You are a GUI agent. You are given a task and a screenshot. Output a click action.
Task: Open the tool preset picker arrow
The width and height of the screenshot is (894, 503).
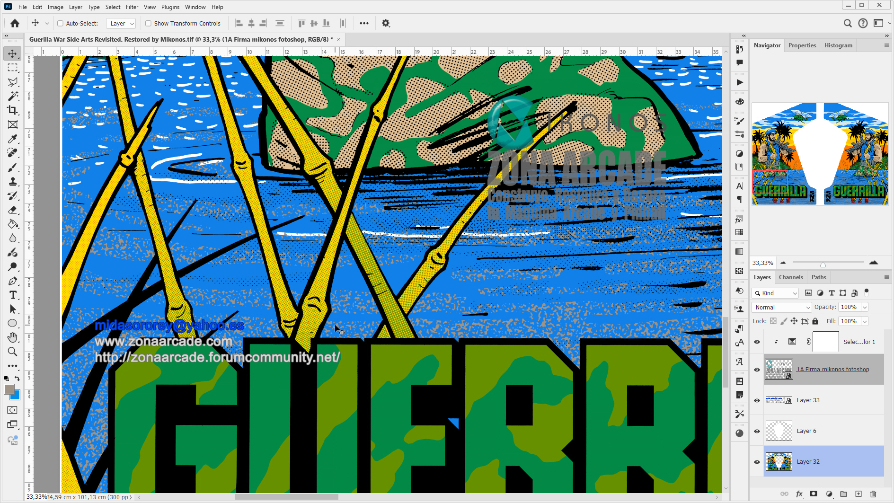pos(47,23)
